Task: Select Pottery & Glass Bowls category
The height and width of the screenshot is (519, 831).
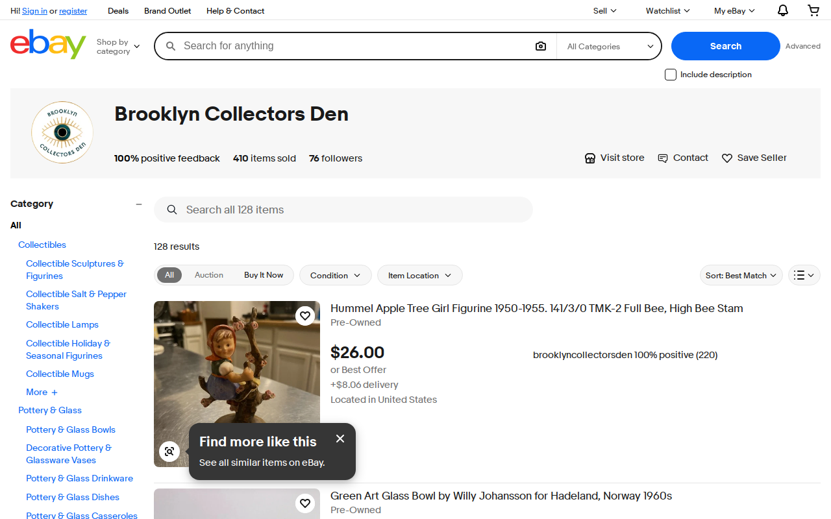Action: [71, 429]
